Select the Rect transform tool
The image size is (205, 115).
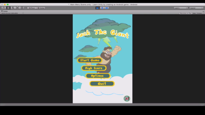click(22, 8)
